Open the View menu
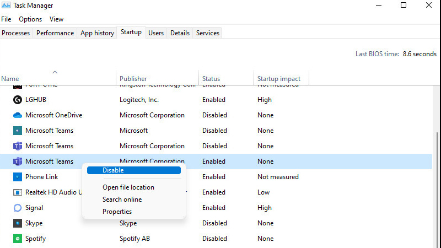The height and width of the screenshot is (248, 441). click(x=56, y=19)
